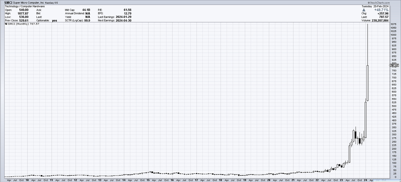This screenshot has width=401, height=182.
Task: Click the year 23 label on time axis
Action: (x=342, y=180)
